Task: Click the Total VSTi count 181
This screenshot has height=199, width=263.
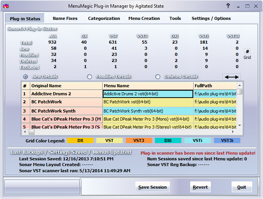Action: click(204, 42)
